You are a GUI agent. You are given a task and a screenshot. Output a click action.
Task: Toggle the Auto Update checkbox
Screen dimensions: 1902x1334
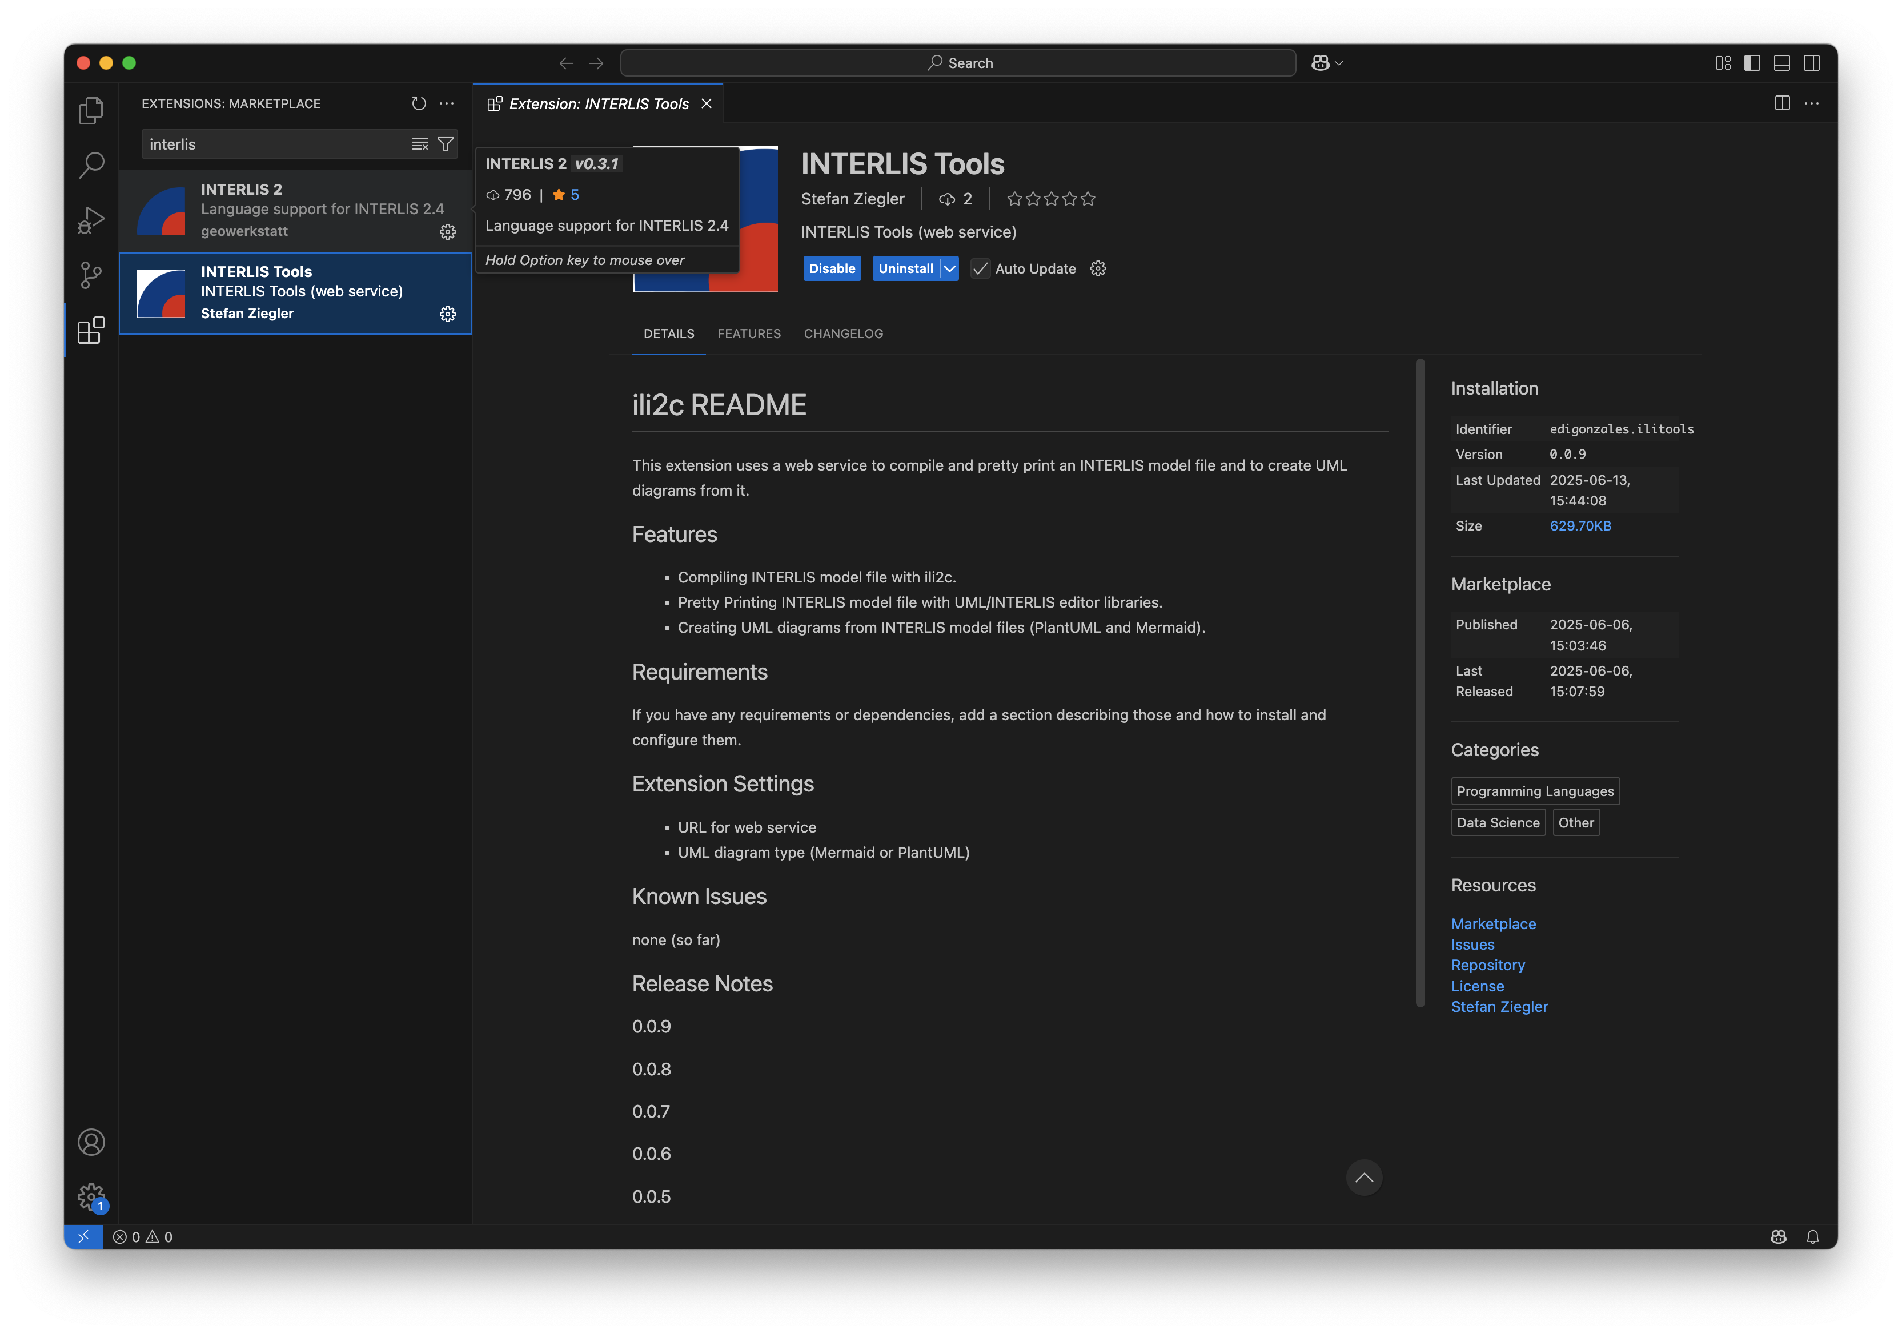(980, 268)
